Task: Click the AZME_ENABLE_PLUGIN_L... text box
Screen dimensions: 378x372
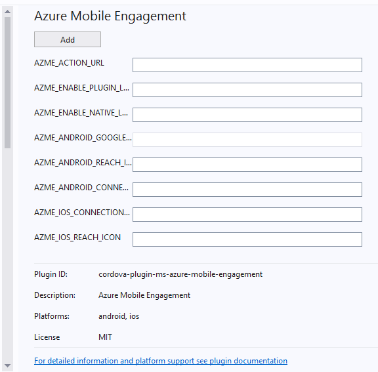Action: [247, 90]
